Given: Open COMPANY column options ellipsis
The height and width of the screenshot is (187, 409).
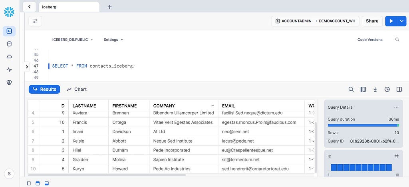Looking at the screenshot, I should pyautogui.click(x=212, y=105).
